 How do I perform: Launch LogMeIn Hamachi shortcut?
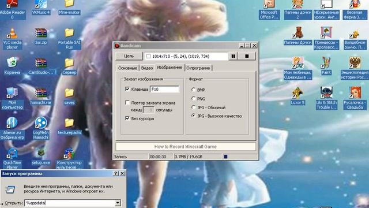tap(41, 123)
